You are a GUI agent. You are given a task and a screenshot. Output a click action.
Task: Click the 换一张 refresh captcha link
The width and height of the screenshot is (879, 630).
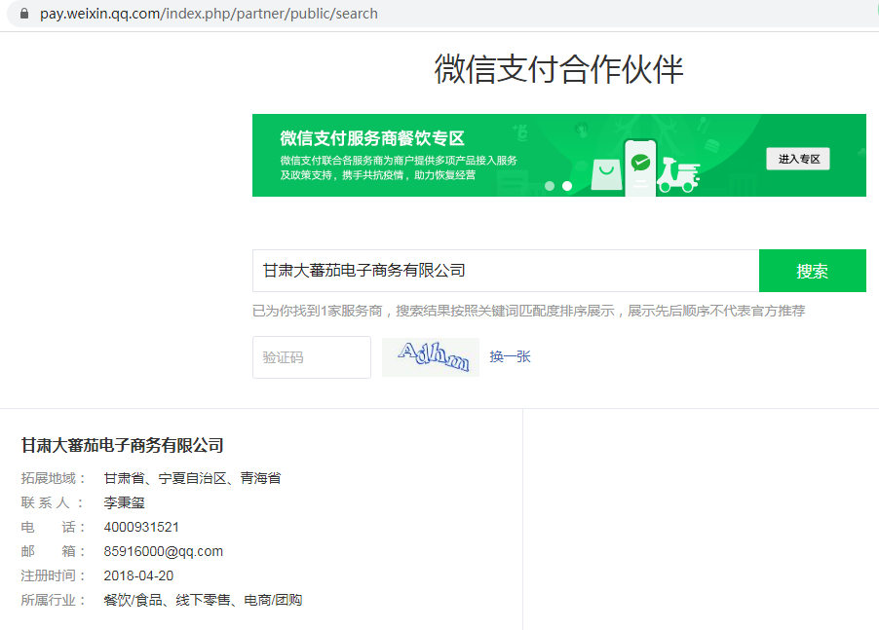coord(510,356)
